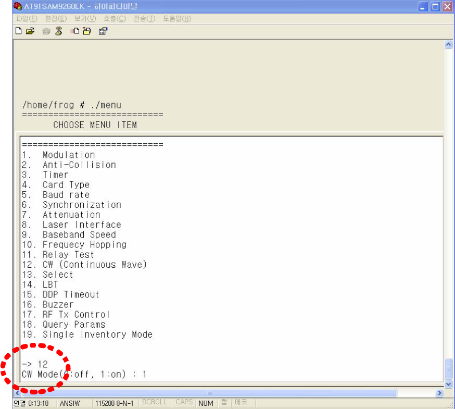Open the 파일(F) menu
Screen dimensions: 455x409
coord(27,19)
